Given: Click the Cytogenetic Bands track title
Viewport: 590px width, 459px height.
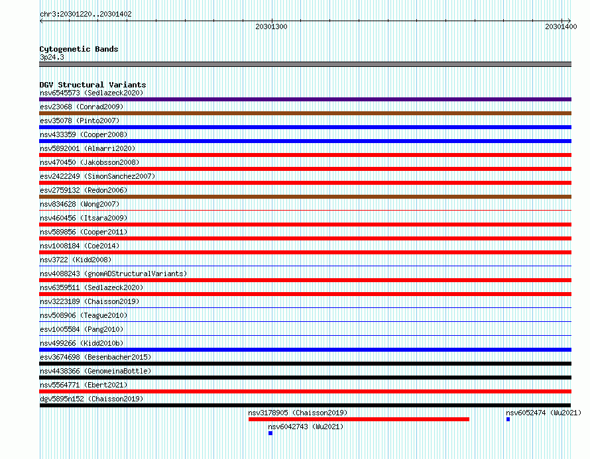Looking at the screenshot, I should pos(79,49).
